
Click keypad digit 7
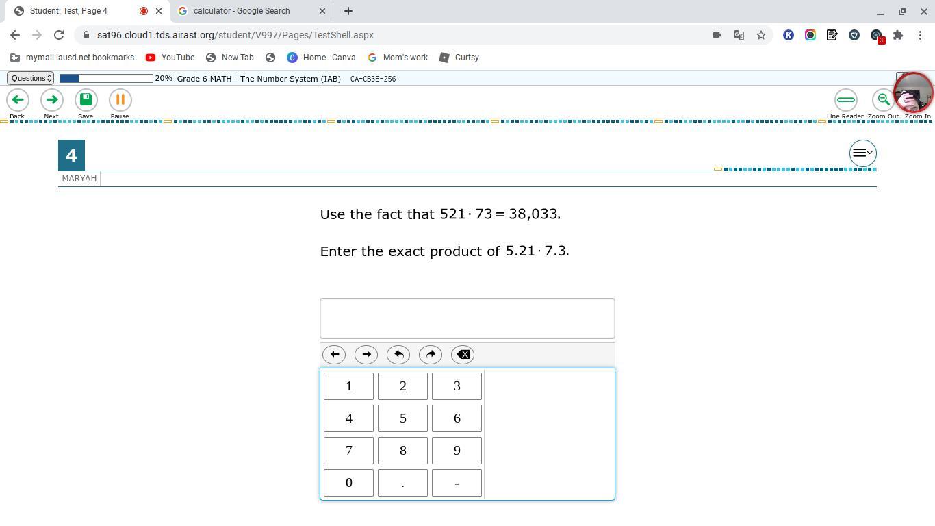(x=348, y=451)
